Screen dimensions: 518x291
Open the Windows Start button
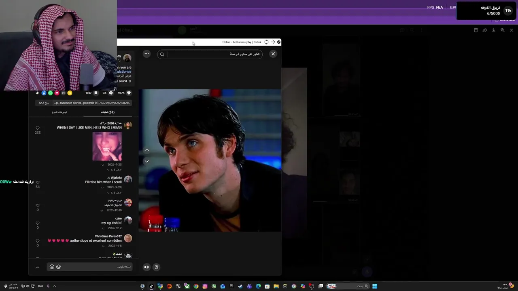pyautogui.click(x=375, y=286)
